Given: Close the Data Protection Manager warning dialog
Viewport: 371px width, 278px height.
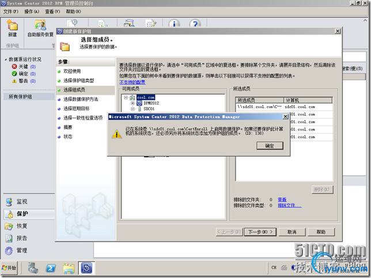Looking at the screenshot, I should click(x=285, y=117).
